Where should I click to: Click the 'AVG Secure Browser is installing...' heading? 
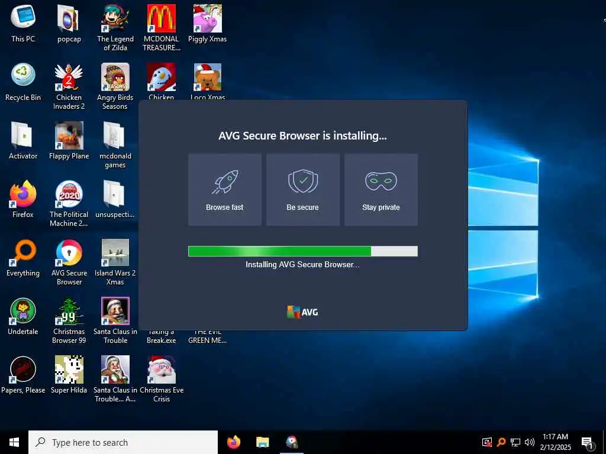[302, 136]
